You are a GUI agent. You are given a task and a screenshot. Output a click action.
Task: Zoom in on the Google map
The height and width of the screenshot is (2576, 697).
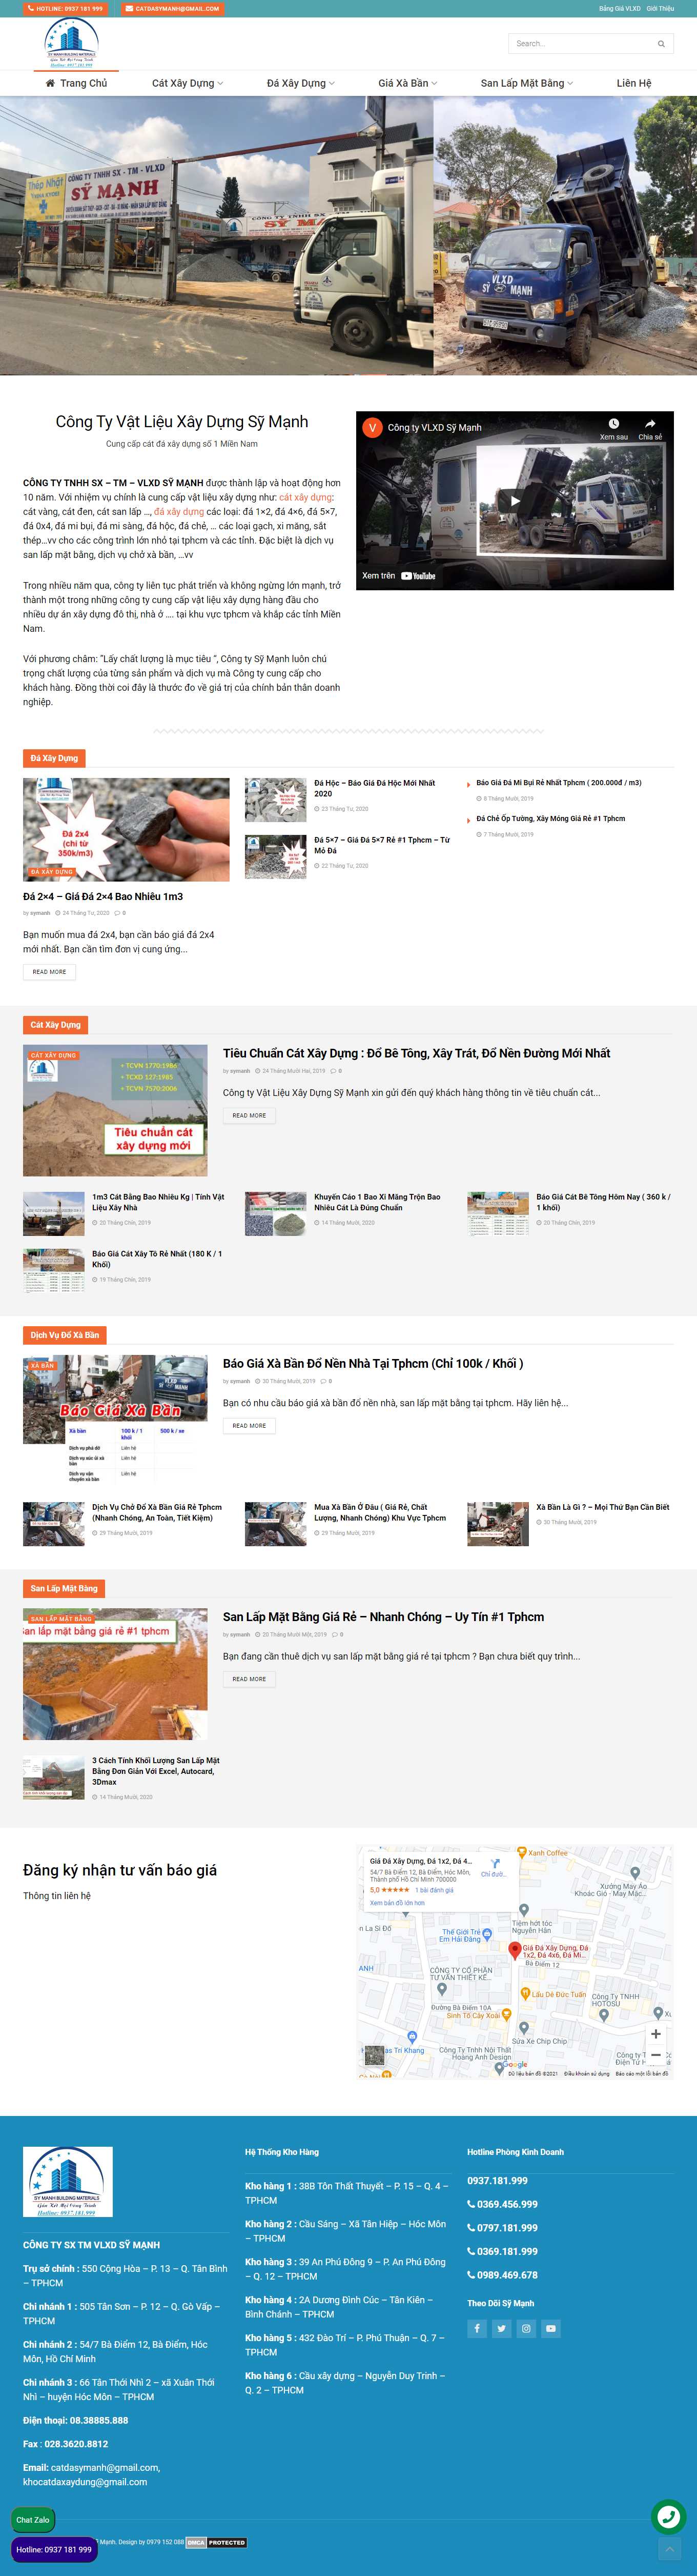[x=655, y=2033]
